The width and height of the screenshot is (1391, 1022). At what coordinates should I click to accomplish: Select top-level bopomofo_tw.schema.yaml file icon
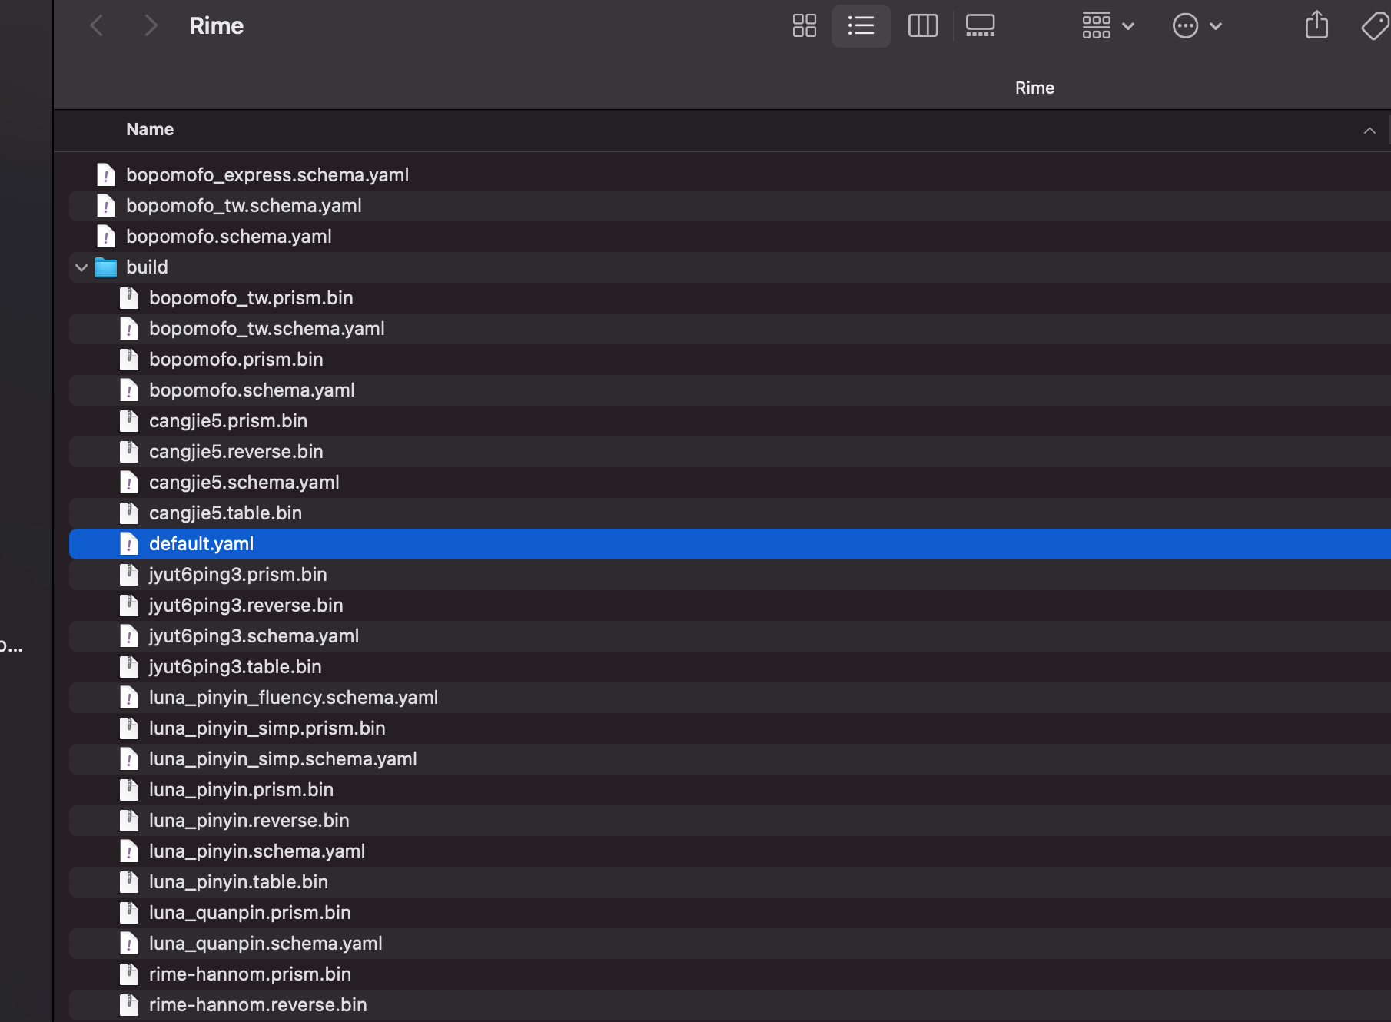tap(106, 206)
